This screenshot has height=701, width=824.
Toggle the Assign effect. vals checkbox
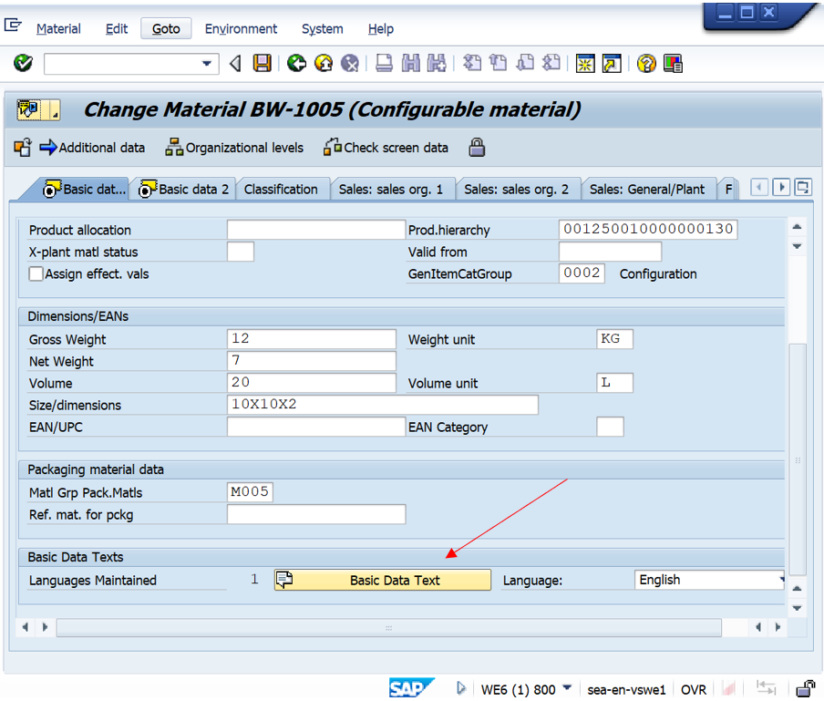(36, 273)
